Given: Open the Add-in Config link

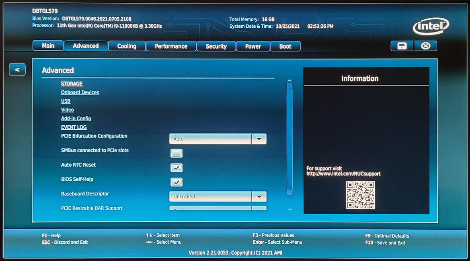Looking at the screenshot, I should click(x=76, y=118).
